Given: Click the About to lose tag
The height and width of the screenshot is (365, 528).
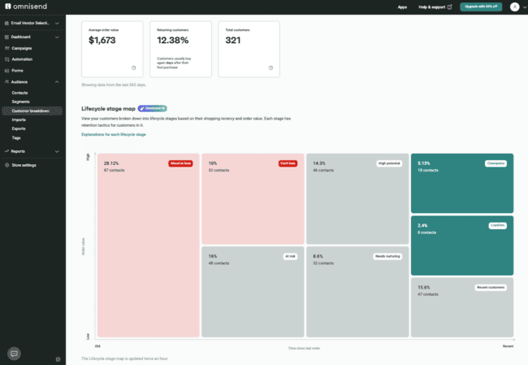Looking at the screenshot, I should (180, 163).
